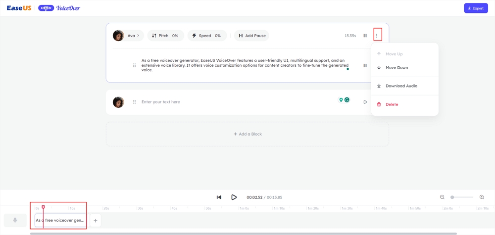Click the zoom in magnifier icon

point(482,197)
